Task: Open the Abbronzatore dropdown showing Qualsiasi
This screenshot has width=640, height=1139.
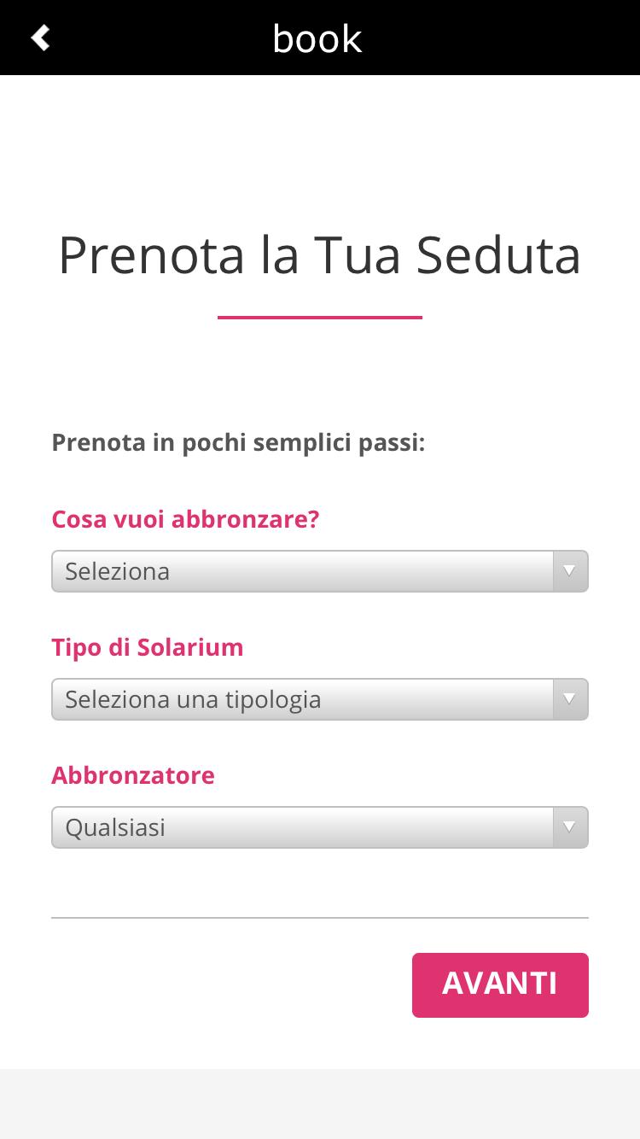Action: coord(307,827)
